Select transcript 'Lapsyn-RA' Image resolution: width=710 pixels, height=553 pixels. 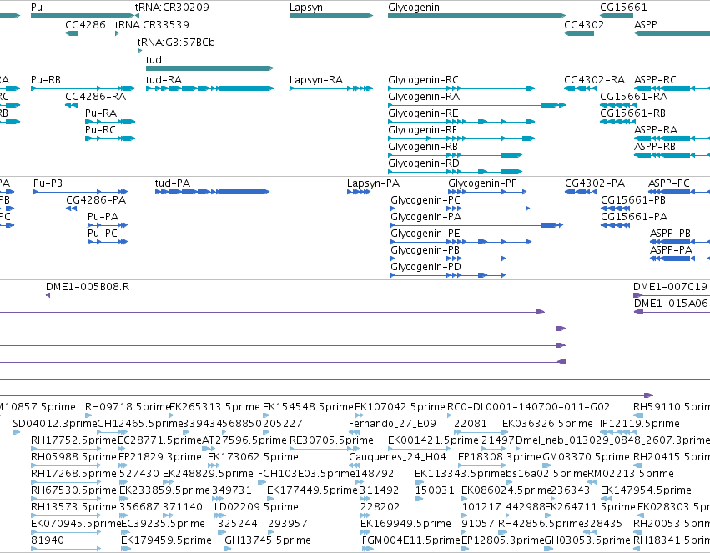pos(316,80)
